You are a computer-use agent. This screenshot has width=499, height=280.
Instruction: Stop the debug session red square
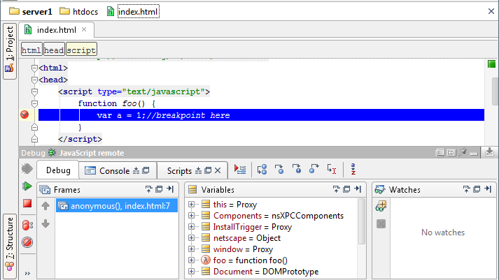click(27, 203)
